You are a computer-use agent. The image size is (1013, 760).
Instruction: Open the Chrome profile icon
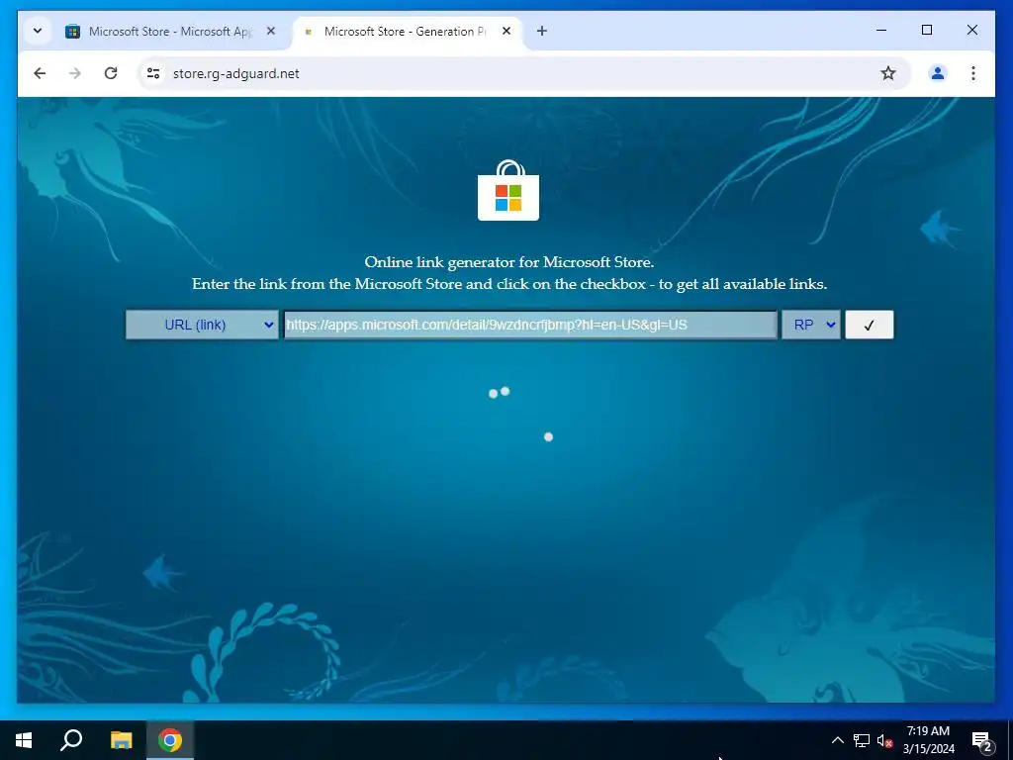tap(938, 73)
